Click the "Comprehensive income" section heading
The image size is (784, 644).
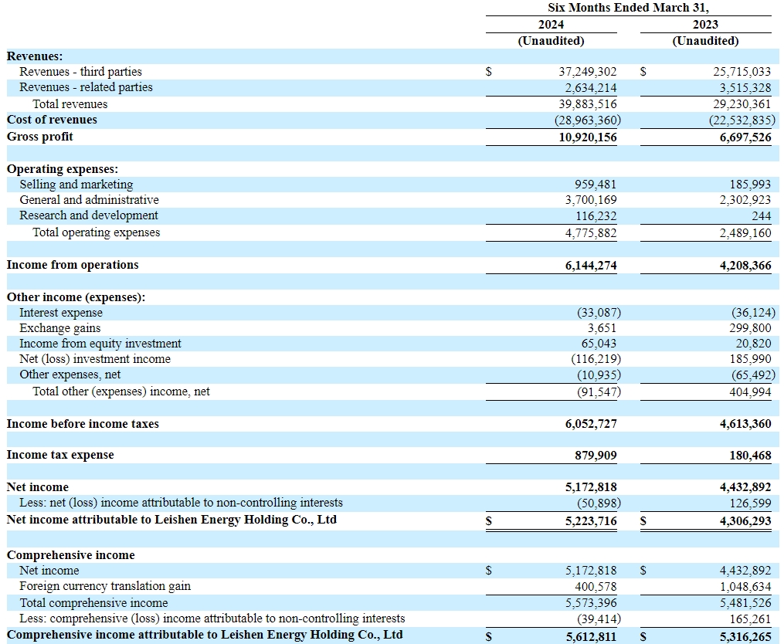click(70, 555)
